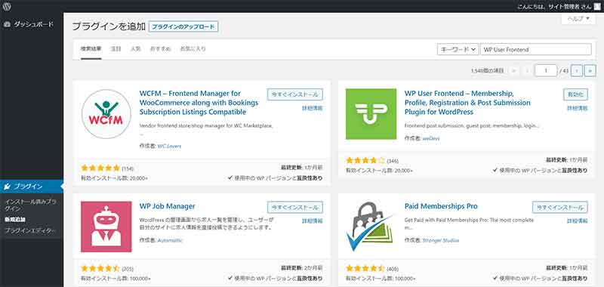Open プラグインエディター submenu

30,231
